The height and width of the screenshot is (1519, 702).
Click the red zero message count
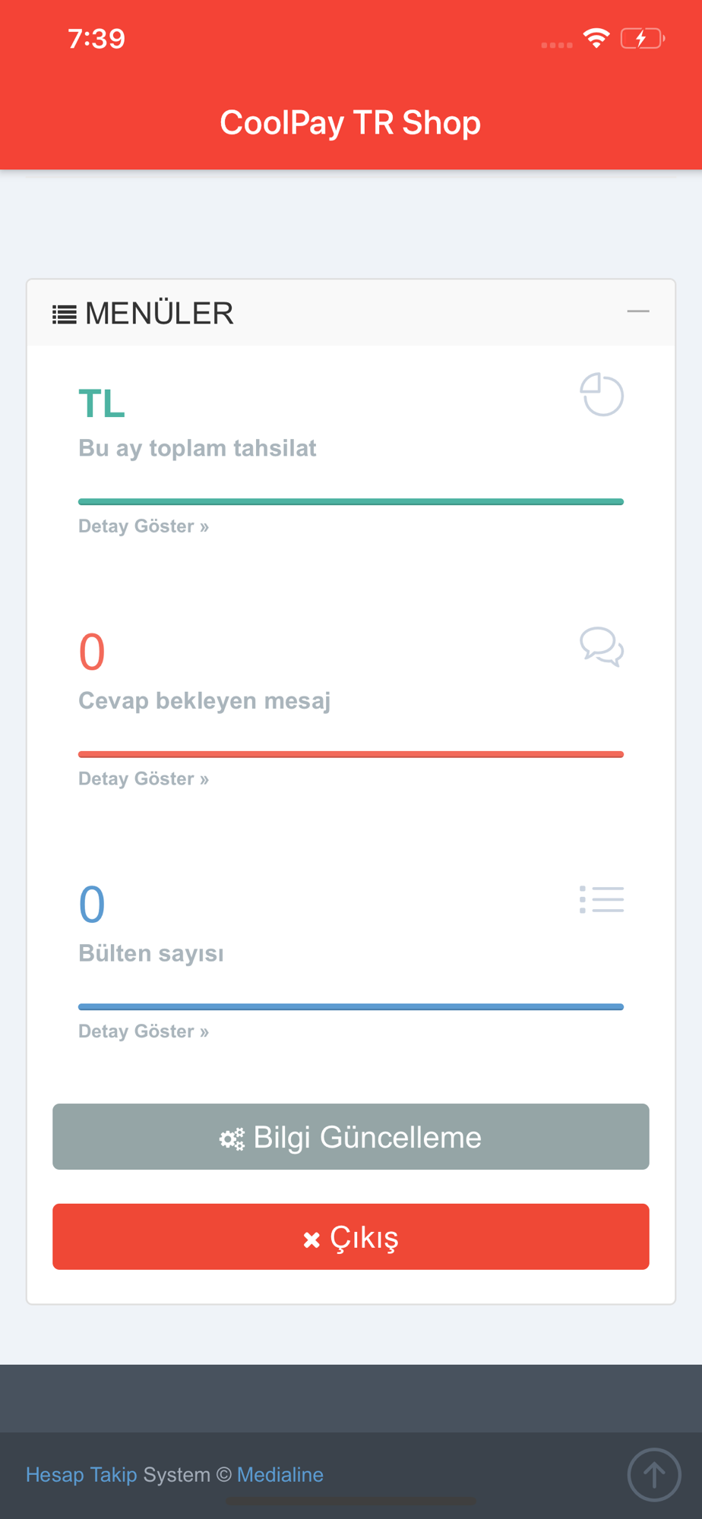click(x=92, y=652)
